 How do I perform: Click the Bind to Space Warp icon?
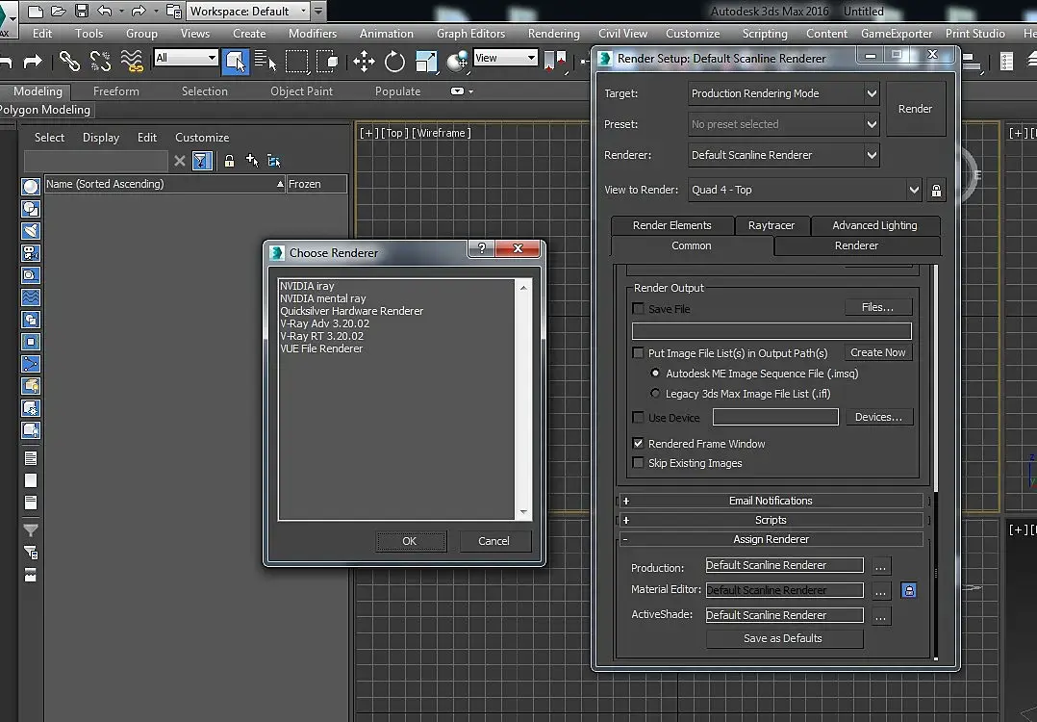[132, 62]
